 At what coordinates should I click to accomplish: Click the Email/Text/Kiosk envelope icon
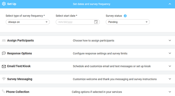(4, 66)
